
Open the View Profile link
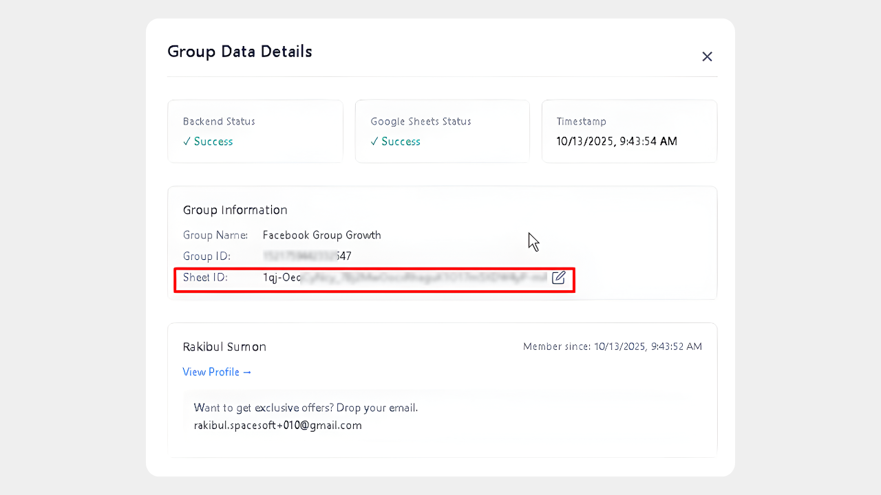coord(217,372)
